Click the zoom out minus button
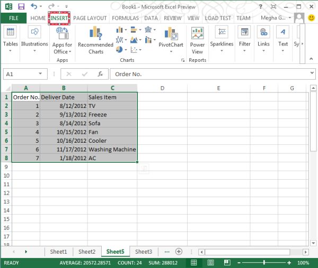 tap(239, 263)
